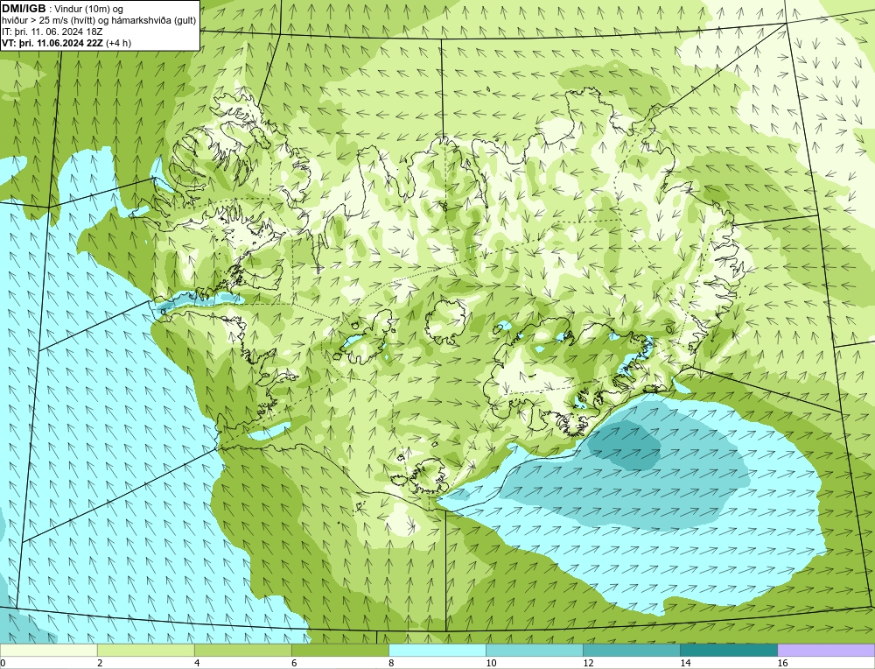The height and width of the screenshot is (669, 875).
Task: Pick the 10–12 m/s teal swatch
Action: [535, 651]
